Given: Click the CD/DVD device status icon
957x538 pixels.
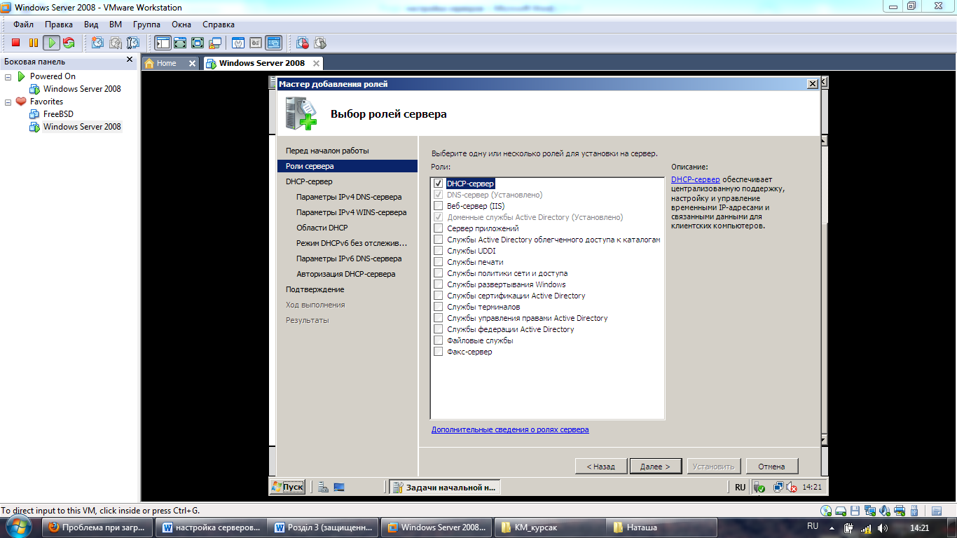Looking at the screenshot, I should click(827, 511).
